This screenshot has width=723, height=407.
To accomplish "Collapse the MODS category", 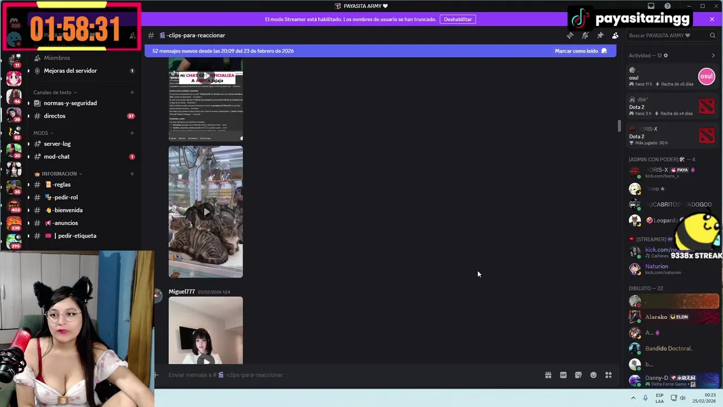I will point(43,133).
